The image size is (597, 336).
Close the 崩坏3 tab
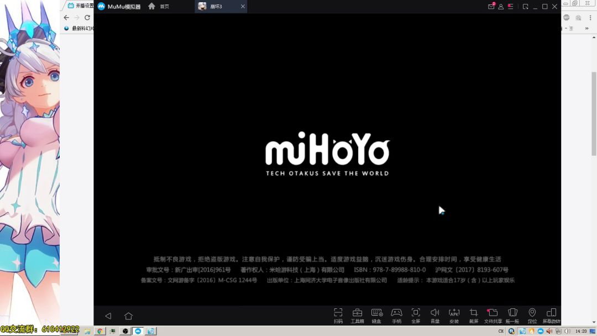click(x=243, y=7)
